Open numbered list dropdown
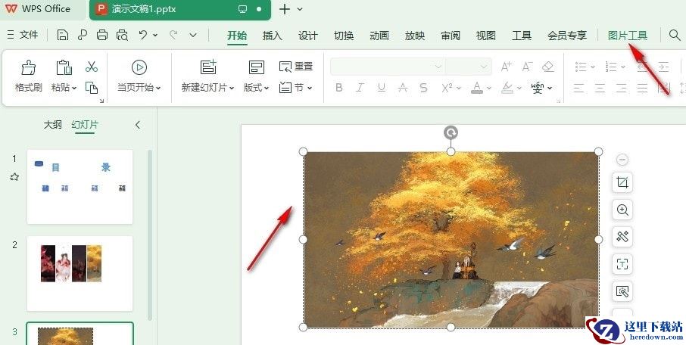The image size is (686, 345). [623, 67]
